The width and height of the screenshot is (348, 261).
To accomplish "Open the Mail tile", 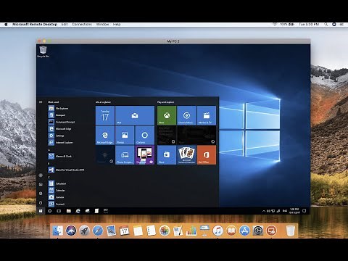I will [135, 115].
